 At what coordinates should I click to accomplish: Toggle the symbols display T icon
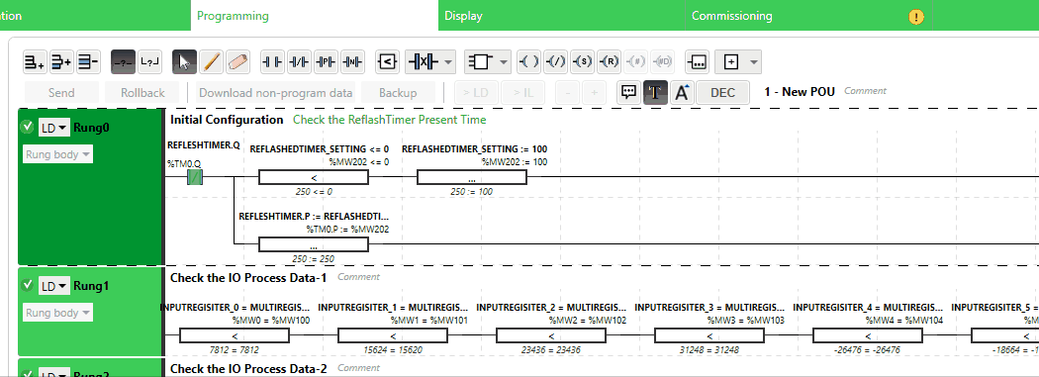(x=655, y=93)
